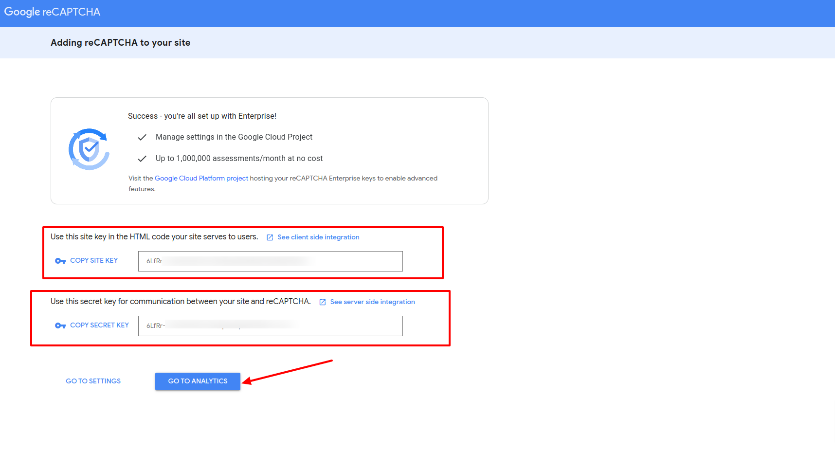This screenshot has width=835, height=452.
Task: Open the Google Cloud Platform project link
Action: (201, 178)
